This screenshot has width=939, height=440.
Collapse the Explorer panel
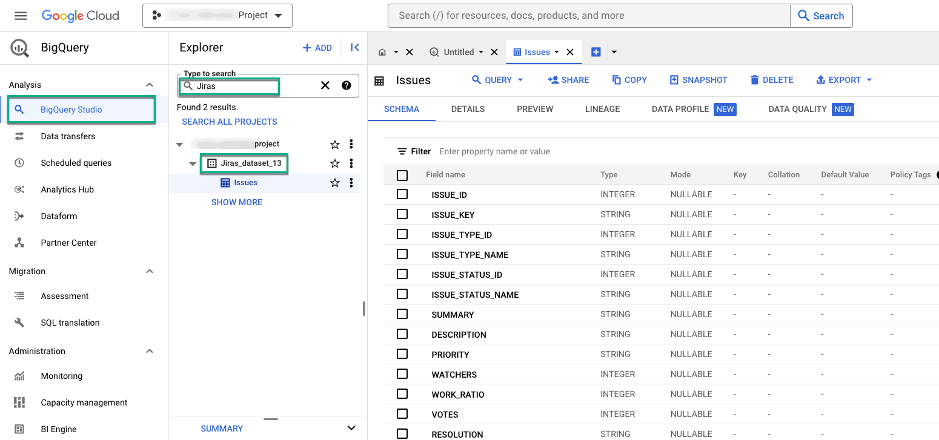355,47
